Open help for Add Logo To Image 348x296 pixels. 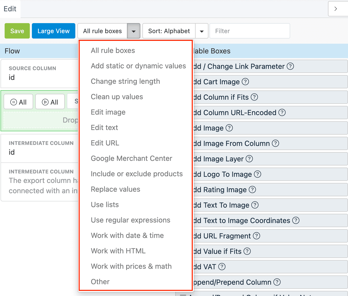257,174
